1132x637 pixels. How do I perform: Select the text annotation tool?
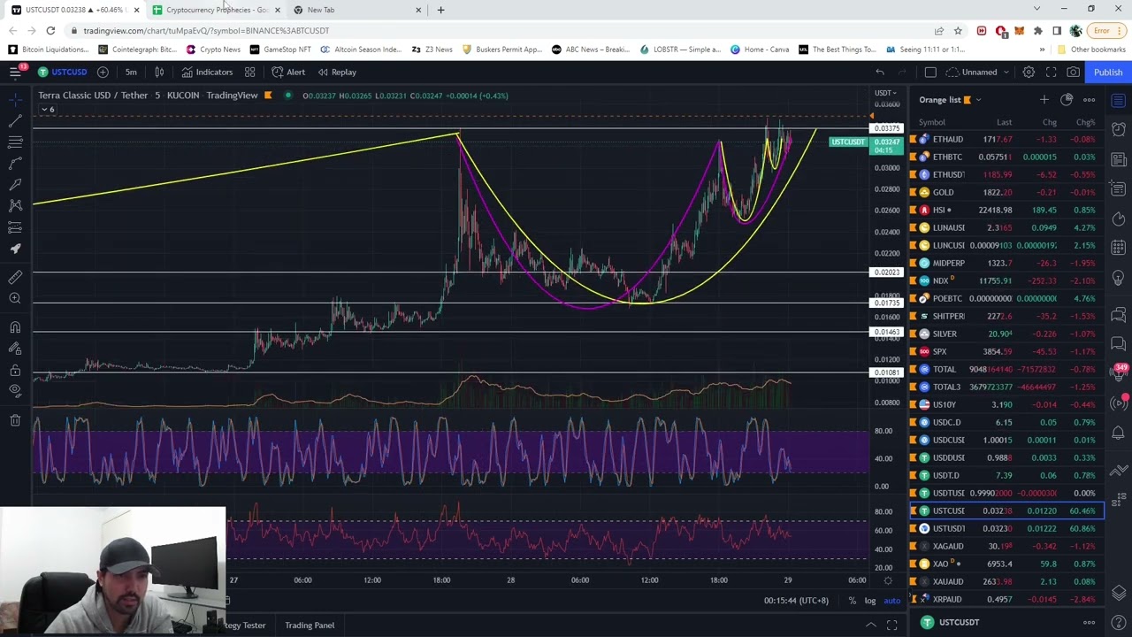[x=15, y=184]
